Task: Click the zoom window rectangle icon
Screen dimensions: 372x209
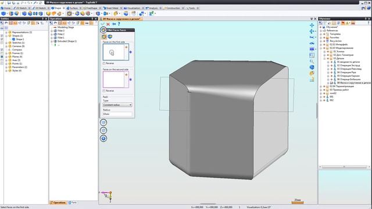Action: [312, 55]
